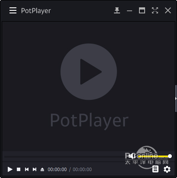
Task: Click the PotPlayer title text menu
Action: [x=36, y=11]
